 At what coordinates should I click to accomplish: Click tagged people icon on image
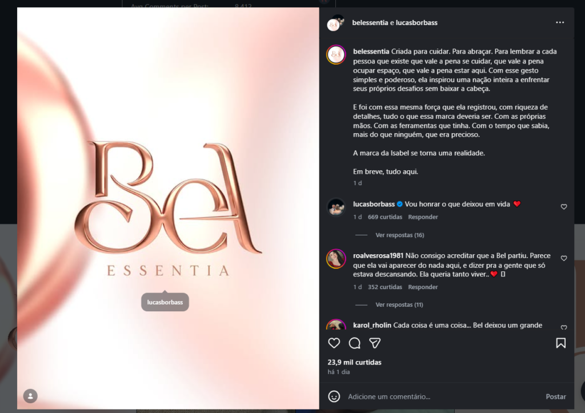[x=31, y=396]
